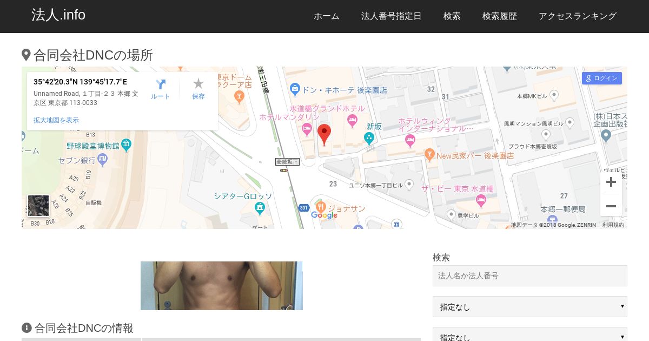Open first 指定なし dropdown
The width and height of the screenshot is (649, 341).
[x=530, y=306]
